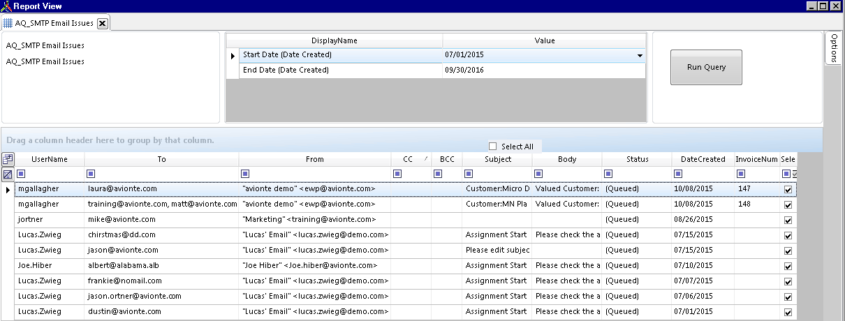Close the AQ_SMTP Email Issues tab

102,23
